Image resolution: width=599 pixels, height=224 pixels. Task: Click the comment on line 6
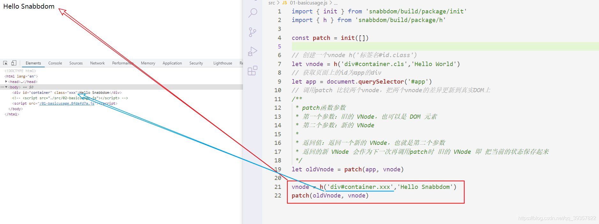(354, 55)
